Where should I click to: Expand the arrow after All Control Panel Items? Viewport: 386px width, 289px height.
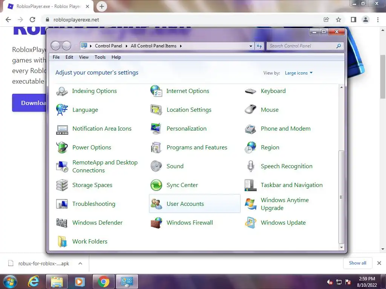pyautogui.click(x=181, y=46)
